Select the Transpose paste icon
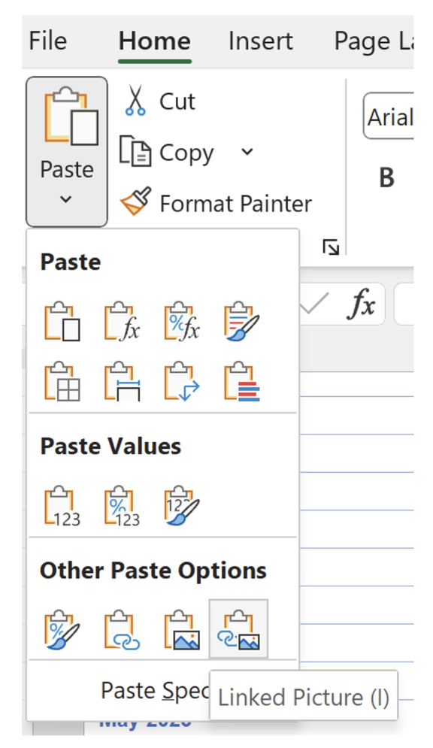The width and height of the screenshot is (433, 748). [182, 381]
